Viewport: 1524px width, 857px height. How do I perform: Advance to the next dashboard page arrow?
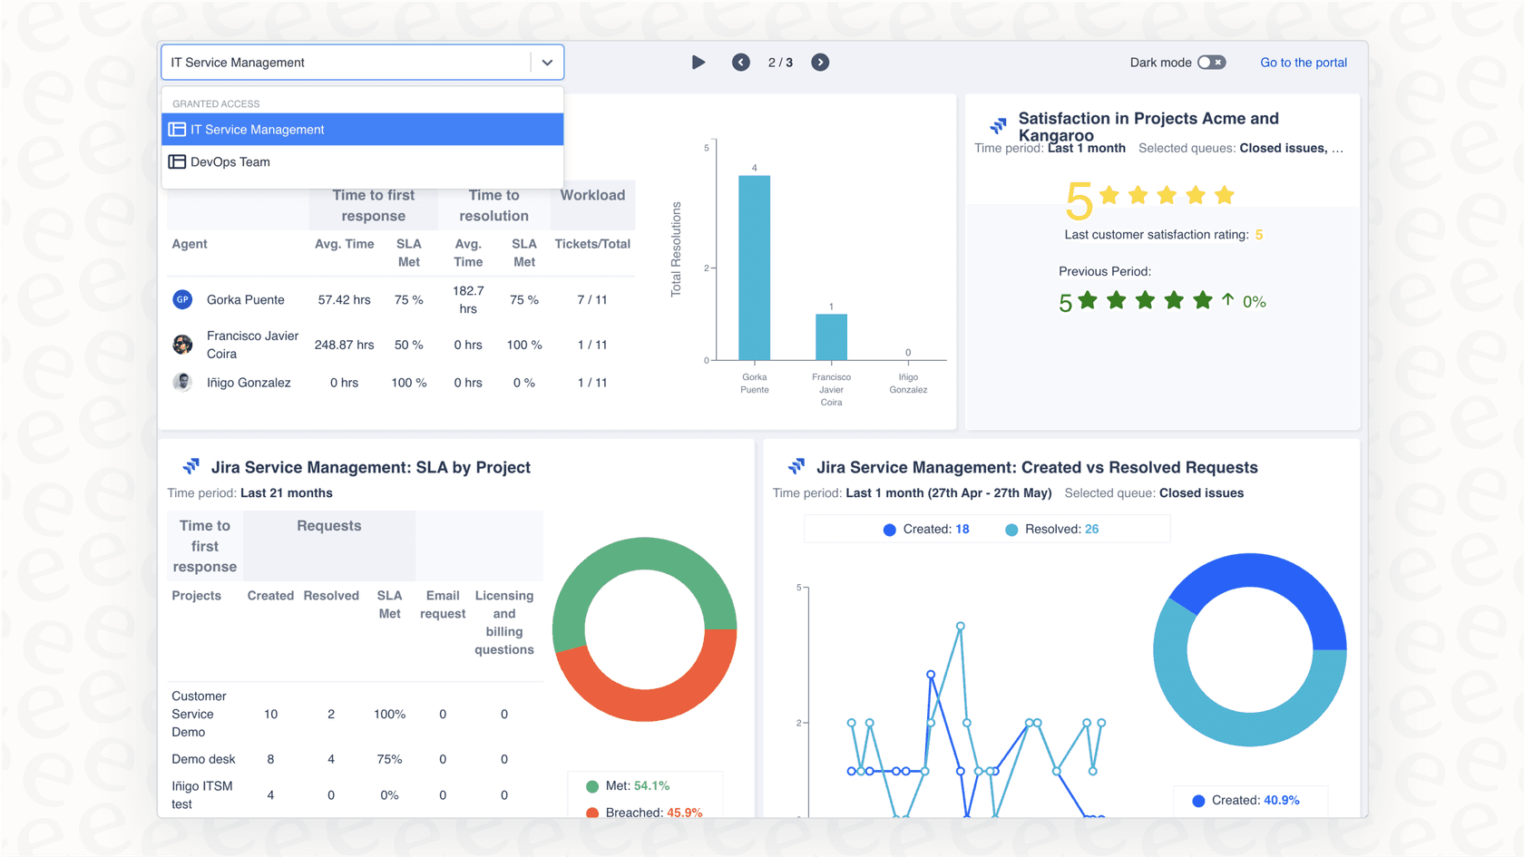820,63
